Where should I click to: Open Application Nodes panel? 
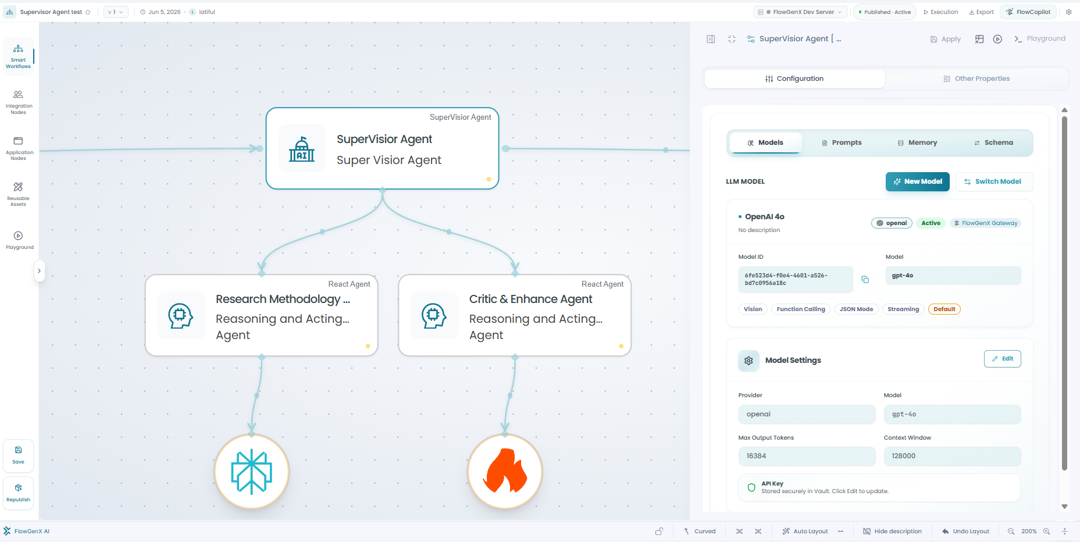point(18,149)
